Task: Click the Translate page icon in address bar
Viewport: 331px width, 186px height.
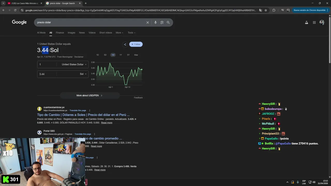Action: 260,10
